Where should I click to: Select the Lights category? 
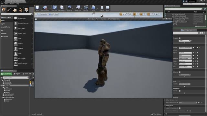coord(3,24)
